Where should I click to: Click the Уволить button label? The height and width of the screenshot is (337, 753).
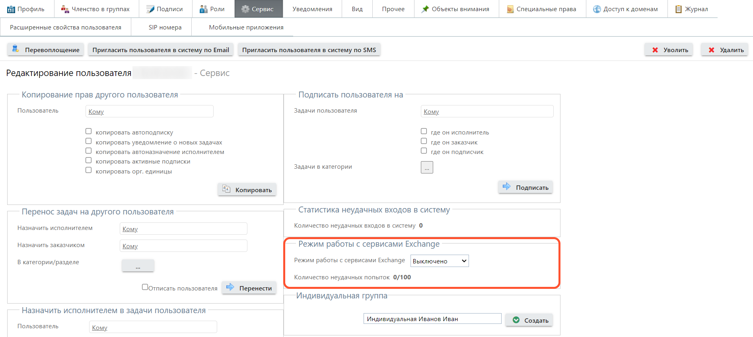pyautogui.click(x=676, y=50)
